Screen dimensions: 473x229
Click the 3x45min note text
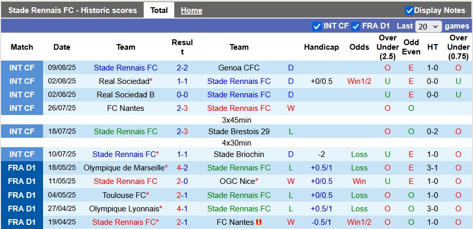coord(236,120)
